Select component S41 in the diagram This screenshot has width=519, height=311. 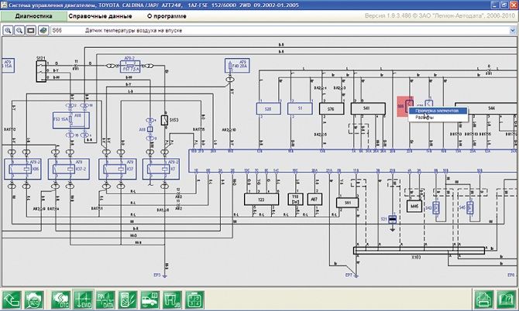pos(368,108)
